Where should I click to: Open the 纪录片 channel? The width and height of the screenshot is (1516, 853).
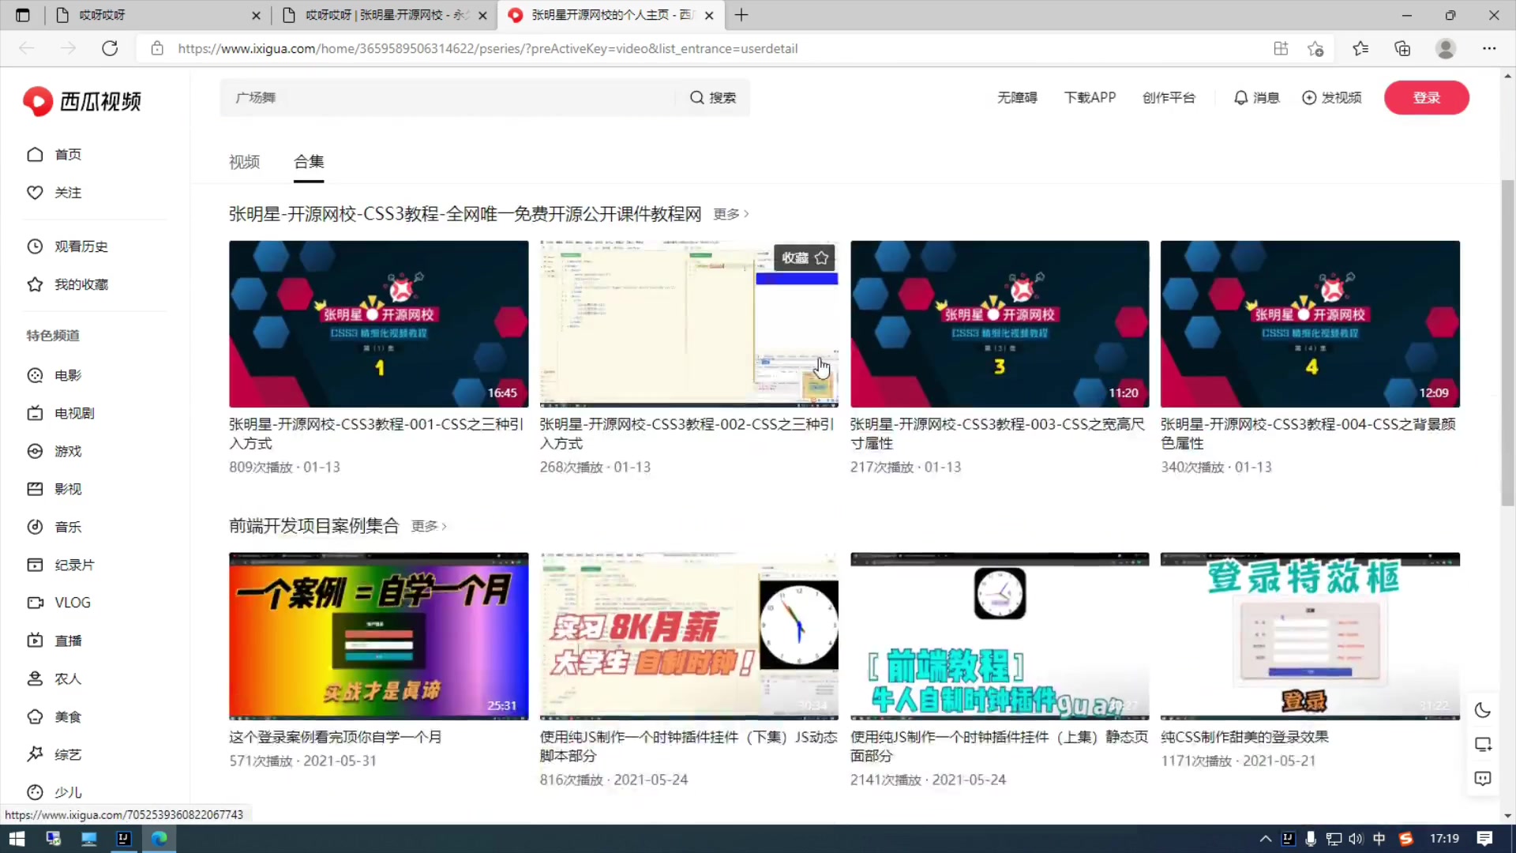coord(61,565)
